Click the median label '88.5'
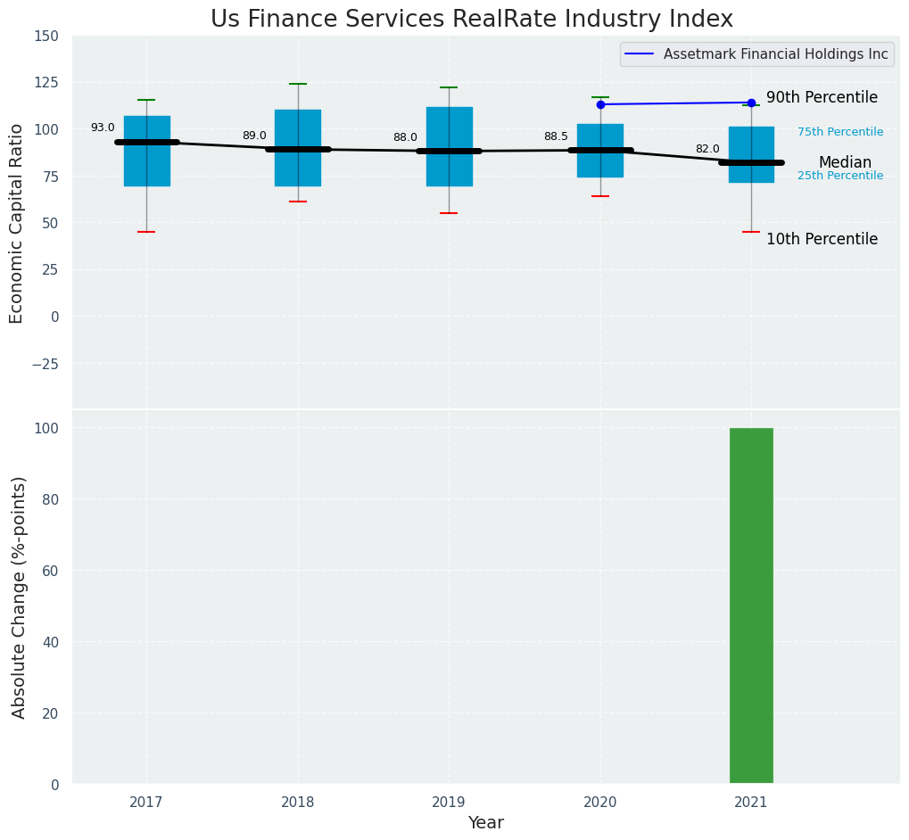The width and height of the screenshot is (909, 840). (x=556, y=136)
